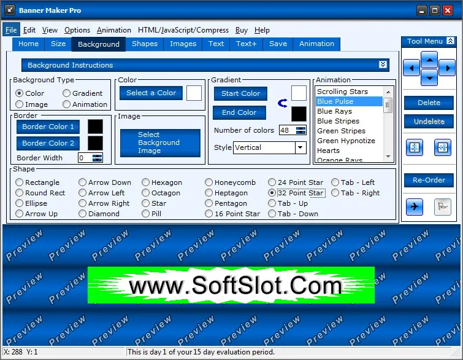463x360 pixels.
Task: Choose the Round Rect shape option
Action: pos(40,193)
